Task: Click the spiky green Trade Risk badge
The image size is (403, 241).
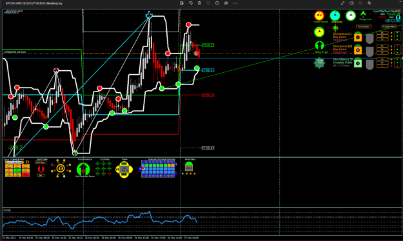Action: pyautogui.click(x=319, y=63)
